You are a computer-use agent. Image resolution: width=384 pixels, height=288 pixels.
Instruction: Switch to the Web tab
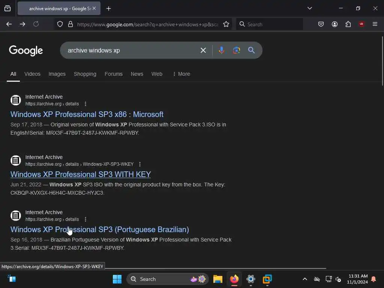(157, 74)
